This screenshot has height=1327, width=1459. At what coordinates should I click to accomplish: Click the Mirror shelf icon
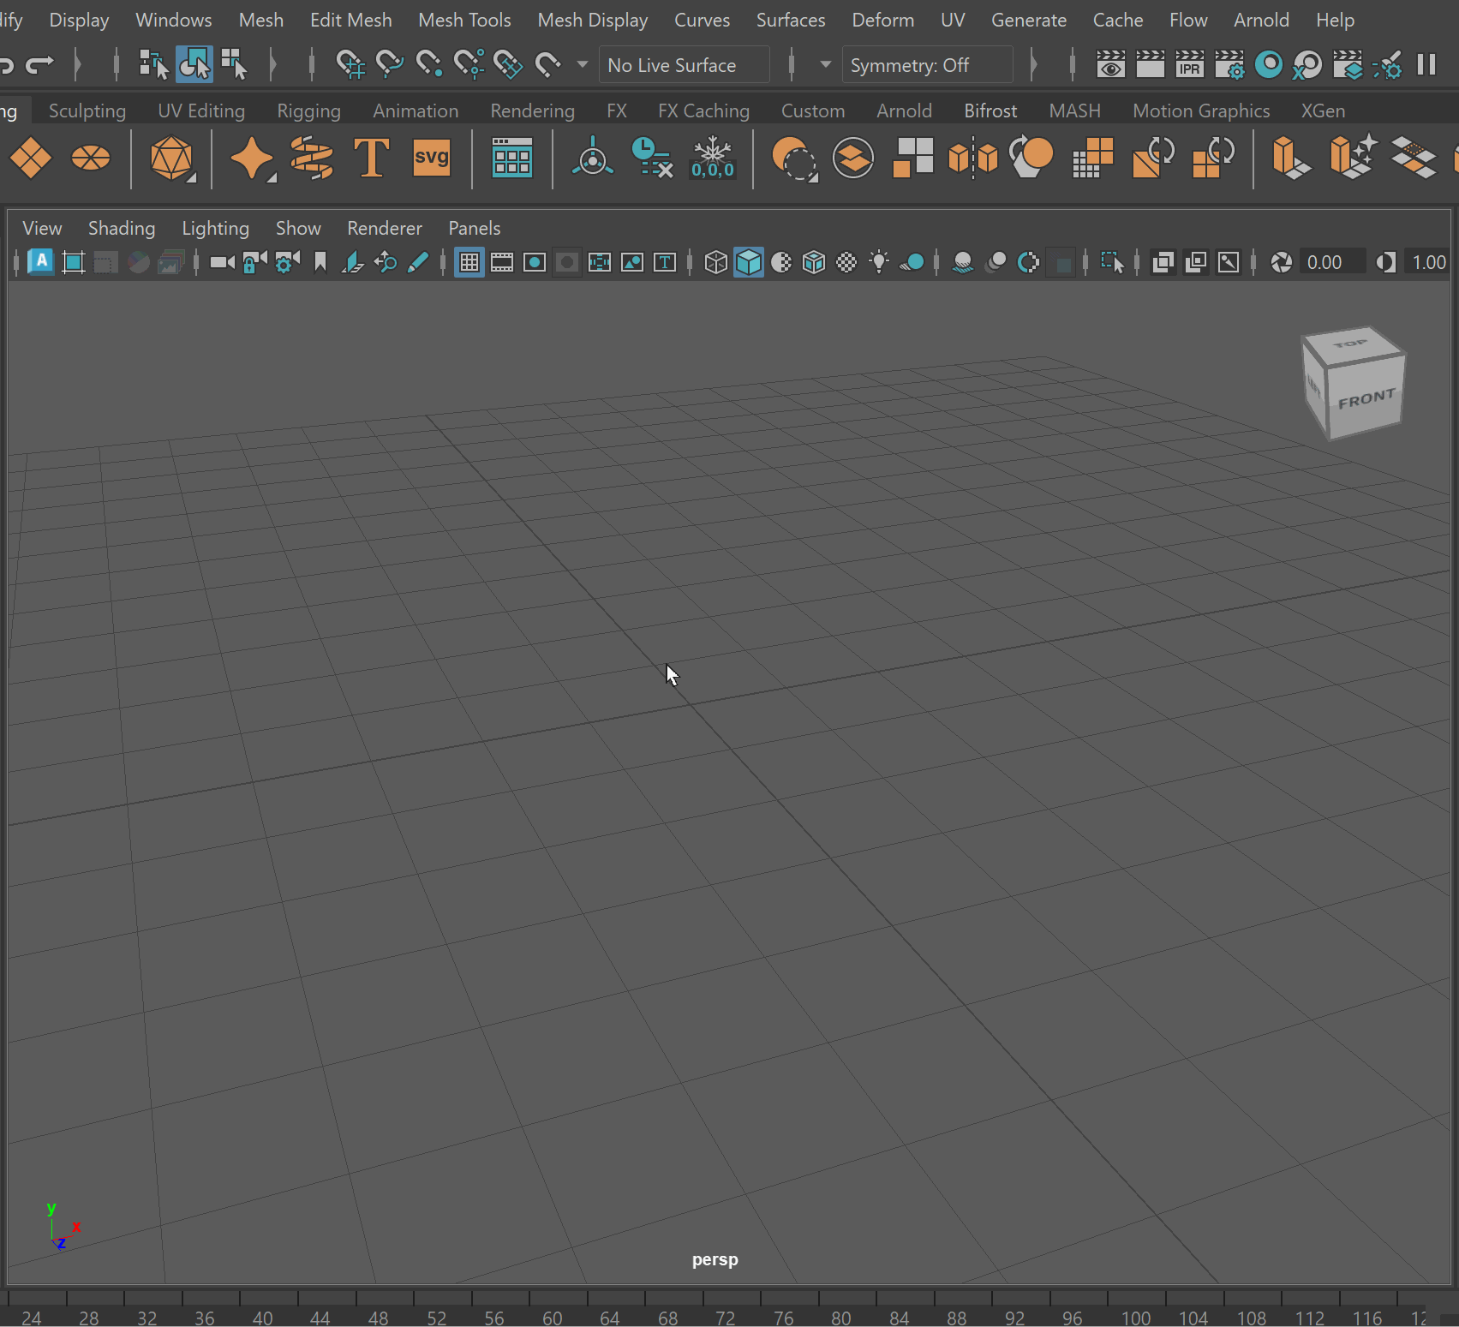coord(973,158)
